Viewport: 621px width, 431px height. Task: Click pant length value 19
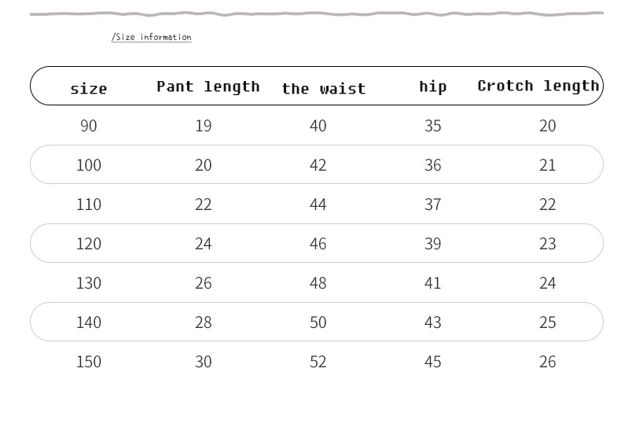click(x=204, y=126)
